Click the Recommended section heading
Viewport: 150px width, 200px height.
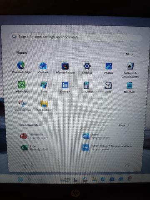pyautogui.click(x=30, y=125)
